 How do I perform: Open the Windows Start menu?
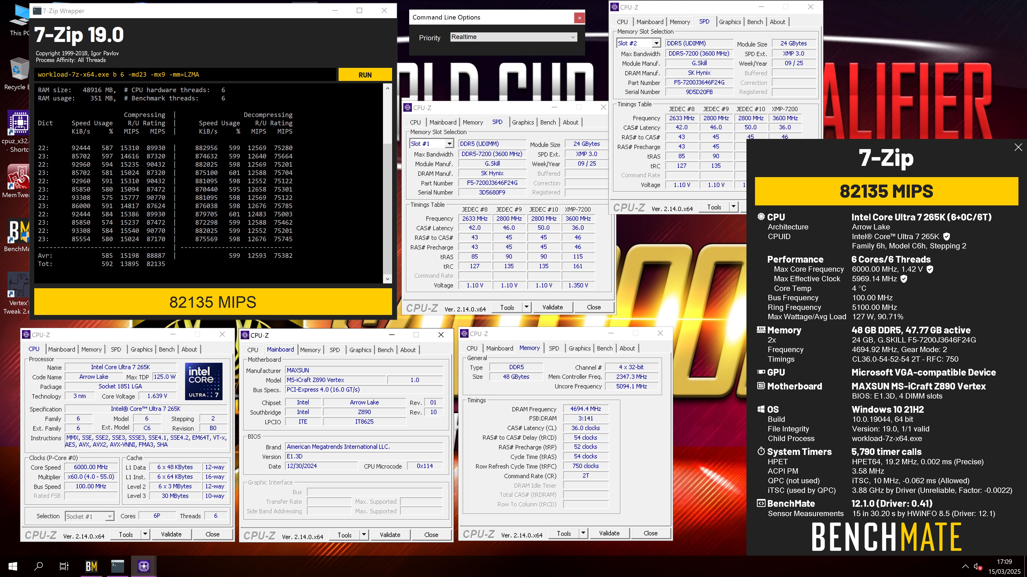pyautogui.click(x=13, y=566)
